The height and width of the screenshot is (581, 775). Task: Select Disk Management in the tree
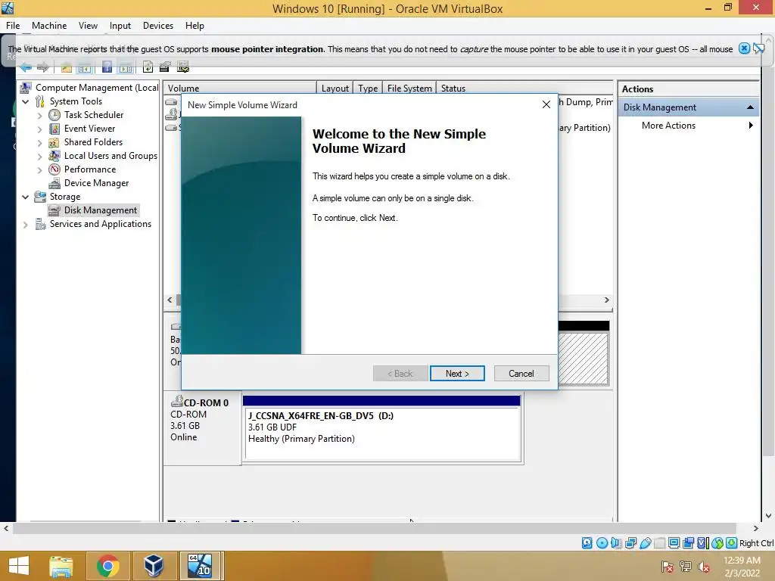click(101, 210)
